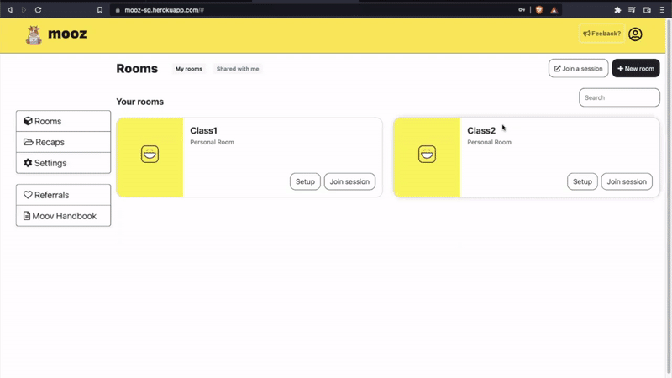Create a room with New room button

coord(636,69)
